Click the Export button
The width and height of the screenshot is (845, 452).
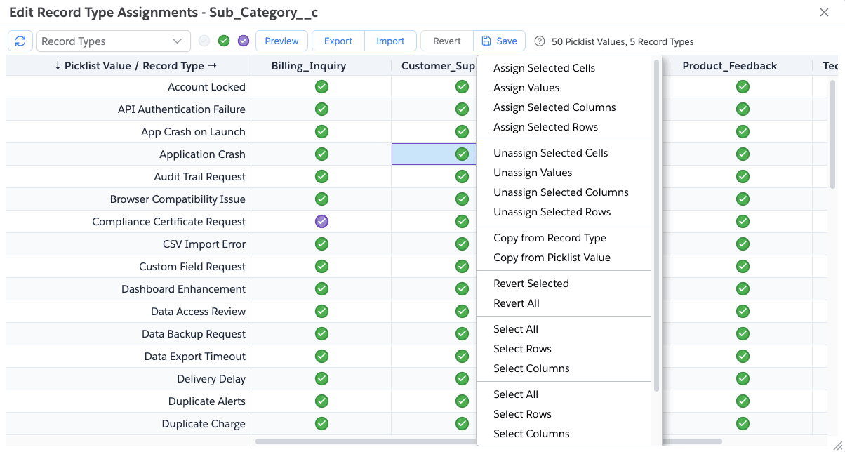point(338,41)
